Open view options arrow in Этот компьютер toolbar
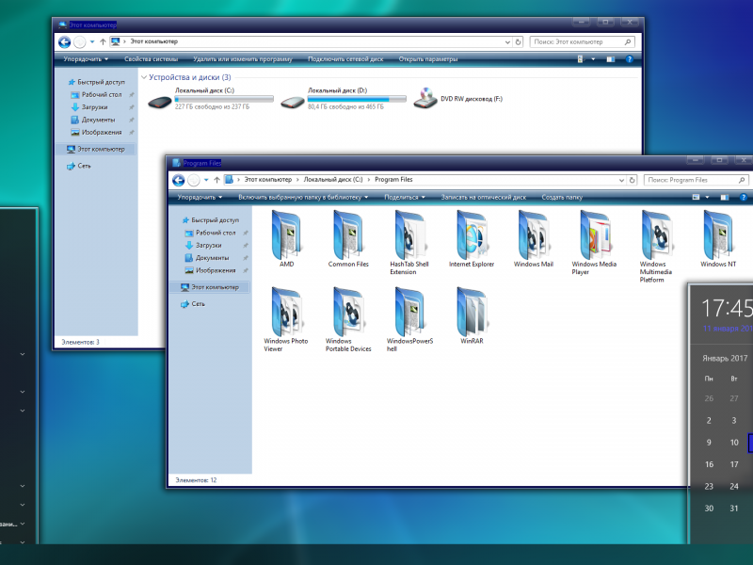The image size is (753, 565). coord(593,59)
